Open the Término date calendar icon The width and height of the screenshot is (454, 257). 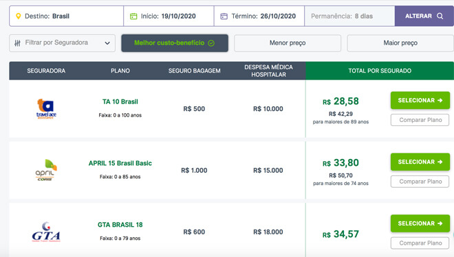tap(224, 16)
